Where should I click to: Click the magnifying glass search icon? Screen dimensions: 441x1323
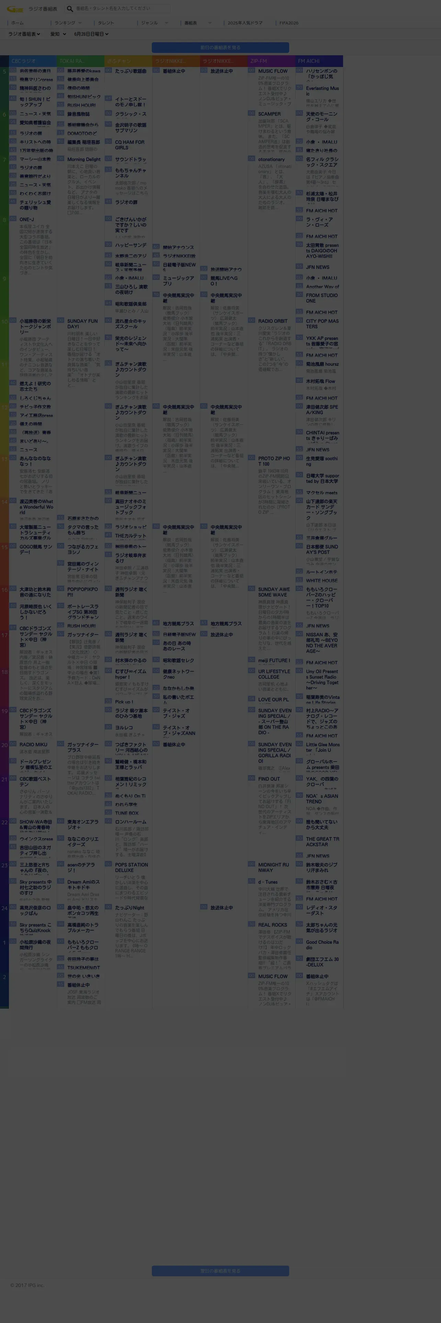[70, 9]
